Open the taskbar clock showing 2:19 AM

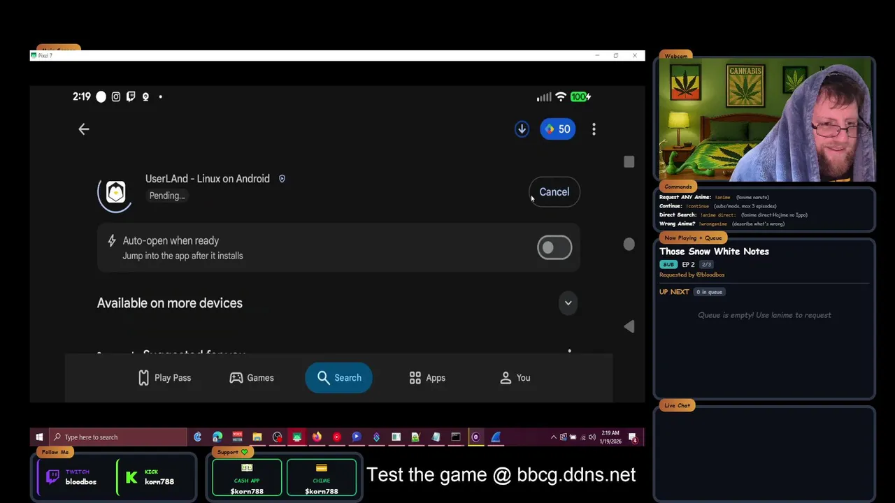coord(610,437)
